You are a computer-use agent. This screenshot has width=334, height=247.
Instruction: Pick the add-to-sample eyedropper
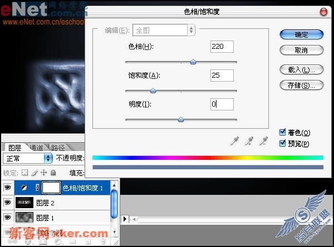pos(249,141)
